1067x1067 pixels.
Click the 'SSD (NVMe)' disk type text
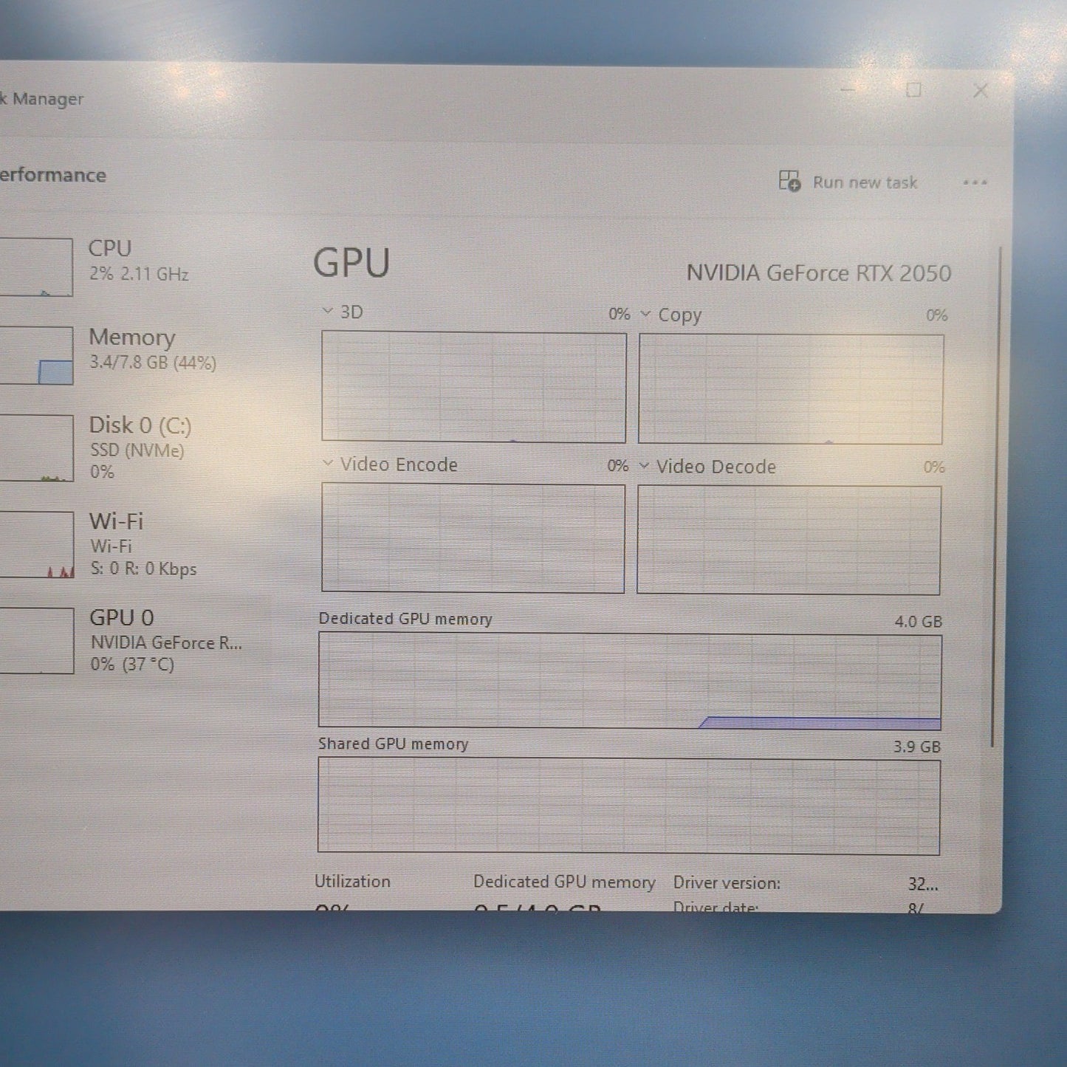coord(137,450)
